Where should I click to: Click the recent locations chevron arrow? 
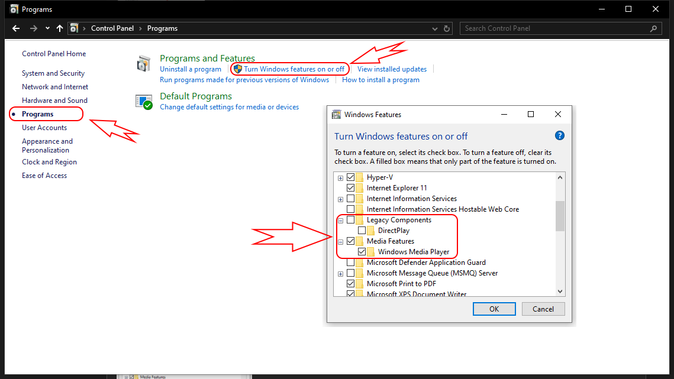[x=47, y=28]
